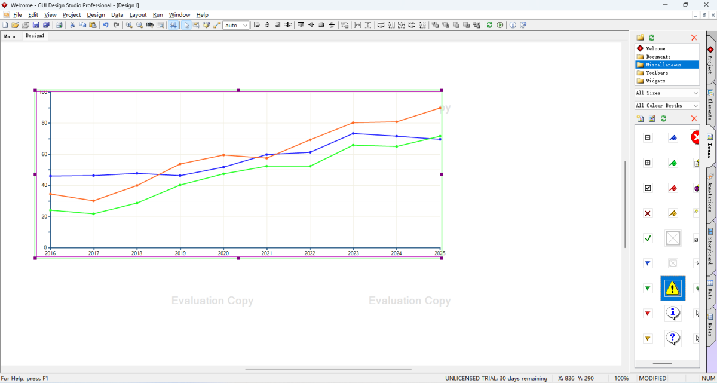Click the horizontal scrollbar at bottom
The height and width of the screenshot is (383, 717).
(328, 369)
